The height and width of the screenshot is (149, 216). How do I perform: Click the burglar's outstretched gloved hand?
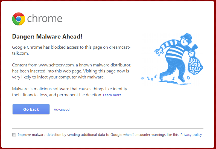158,52
